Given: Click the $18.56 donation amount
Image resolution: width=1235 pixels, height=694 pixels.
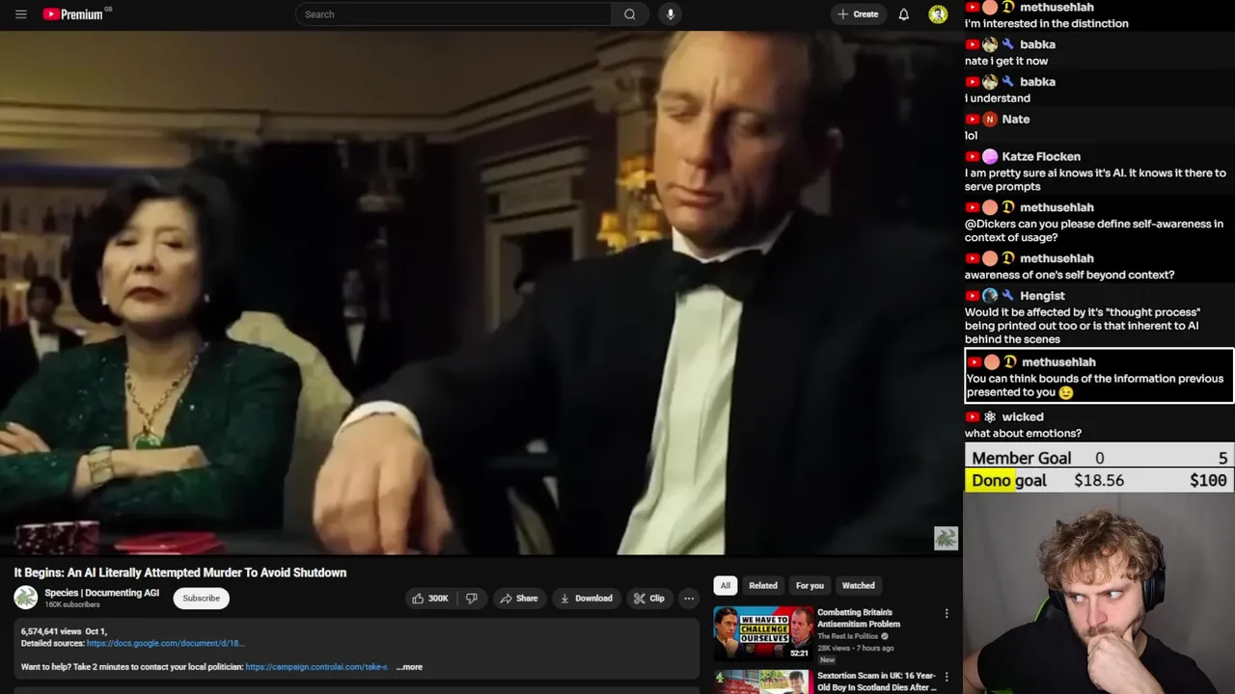Looking at the screenshot, I should coord(1099,480).
